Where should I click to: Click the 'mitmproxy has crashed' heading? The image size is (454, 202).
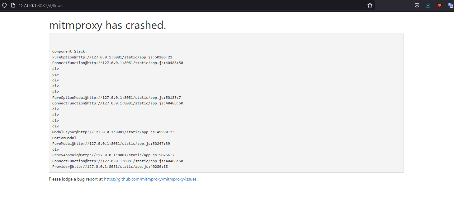tap(107, 25)
